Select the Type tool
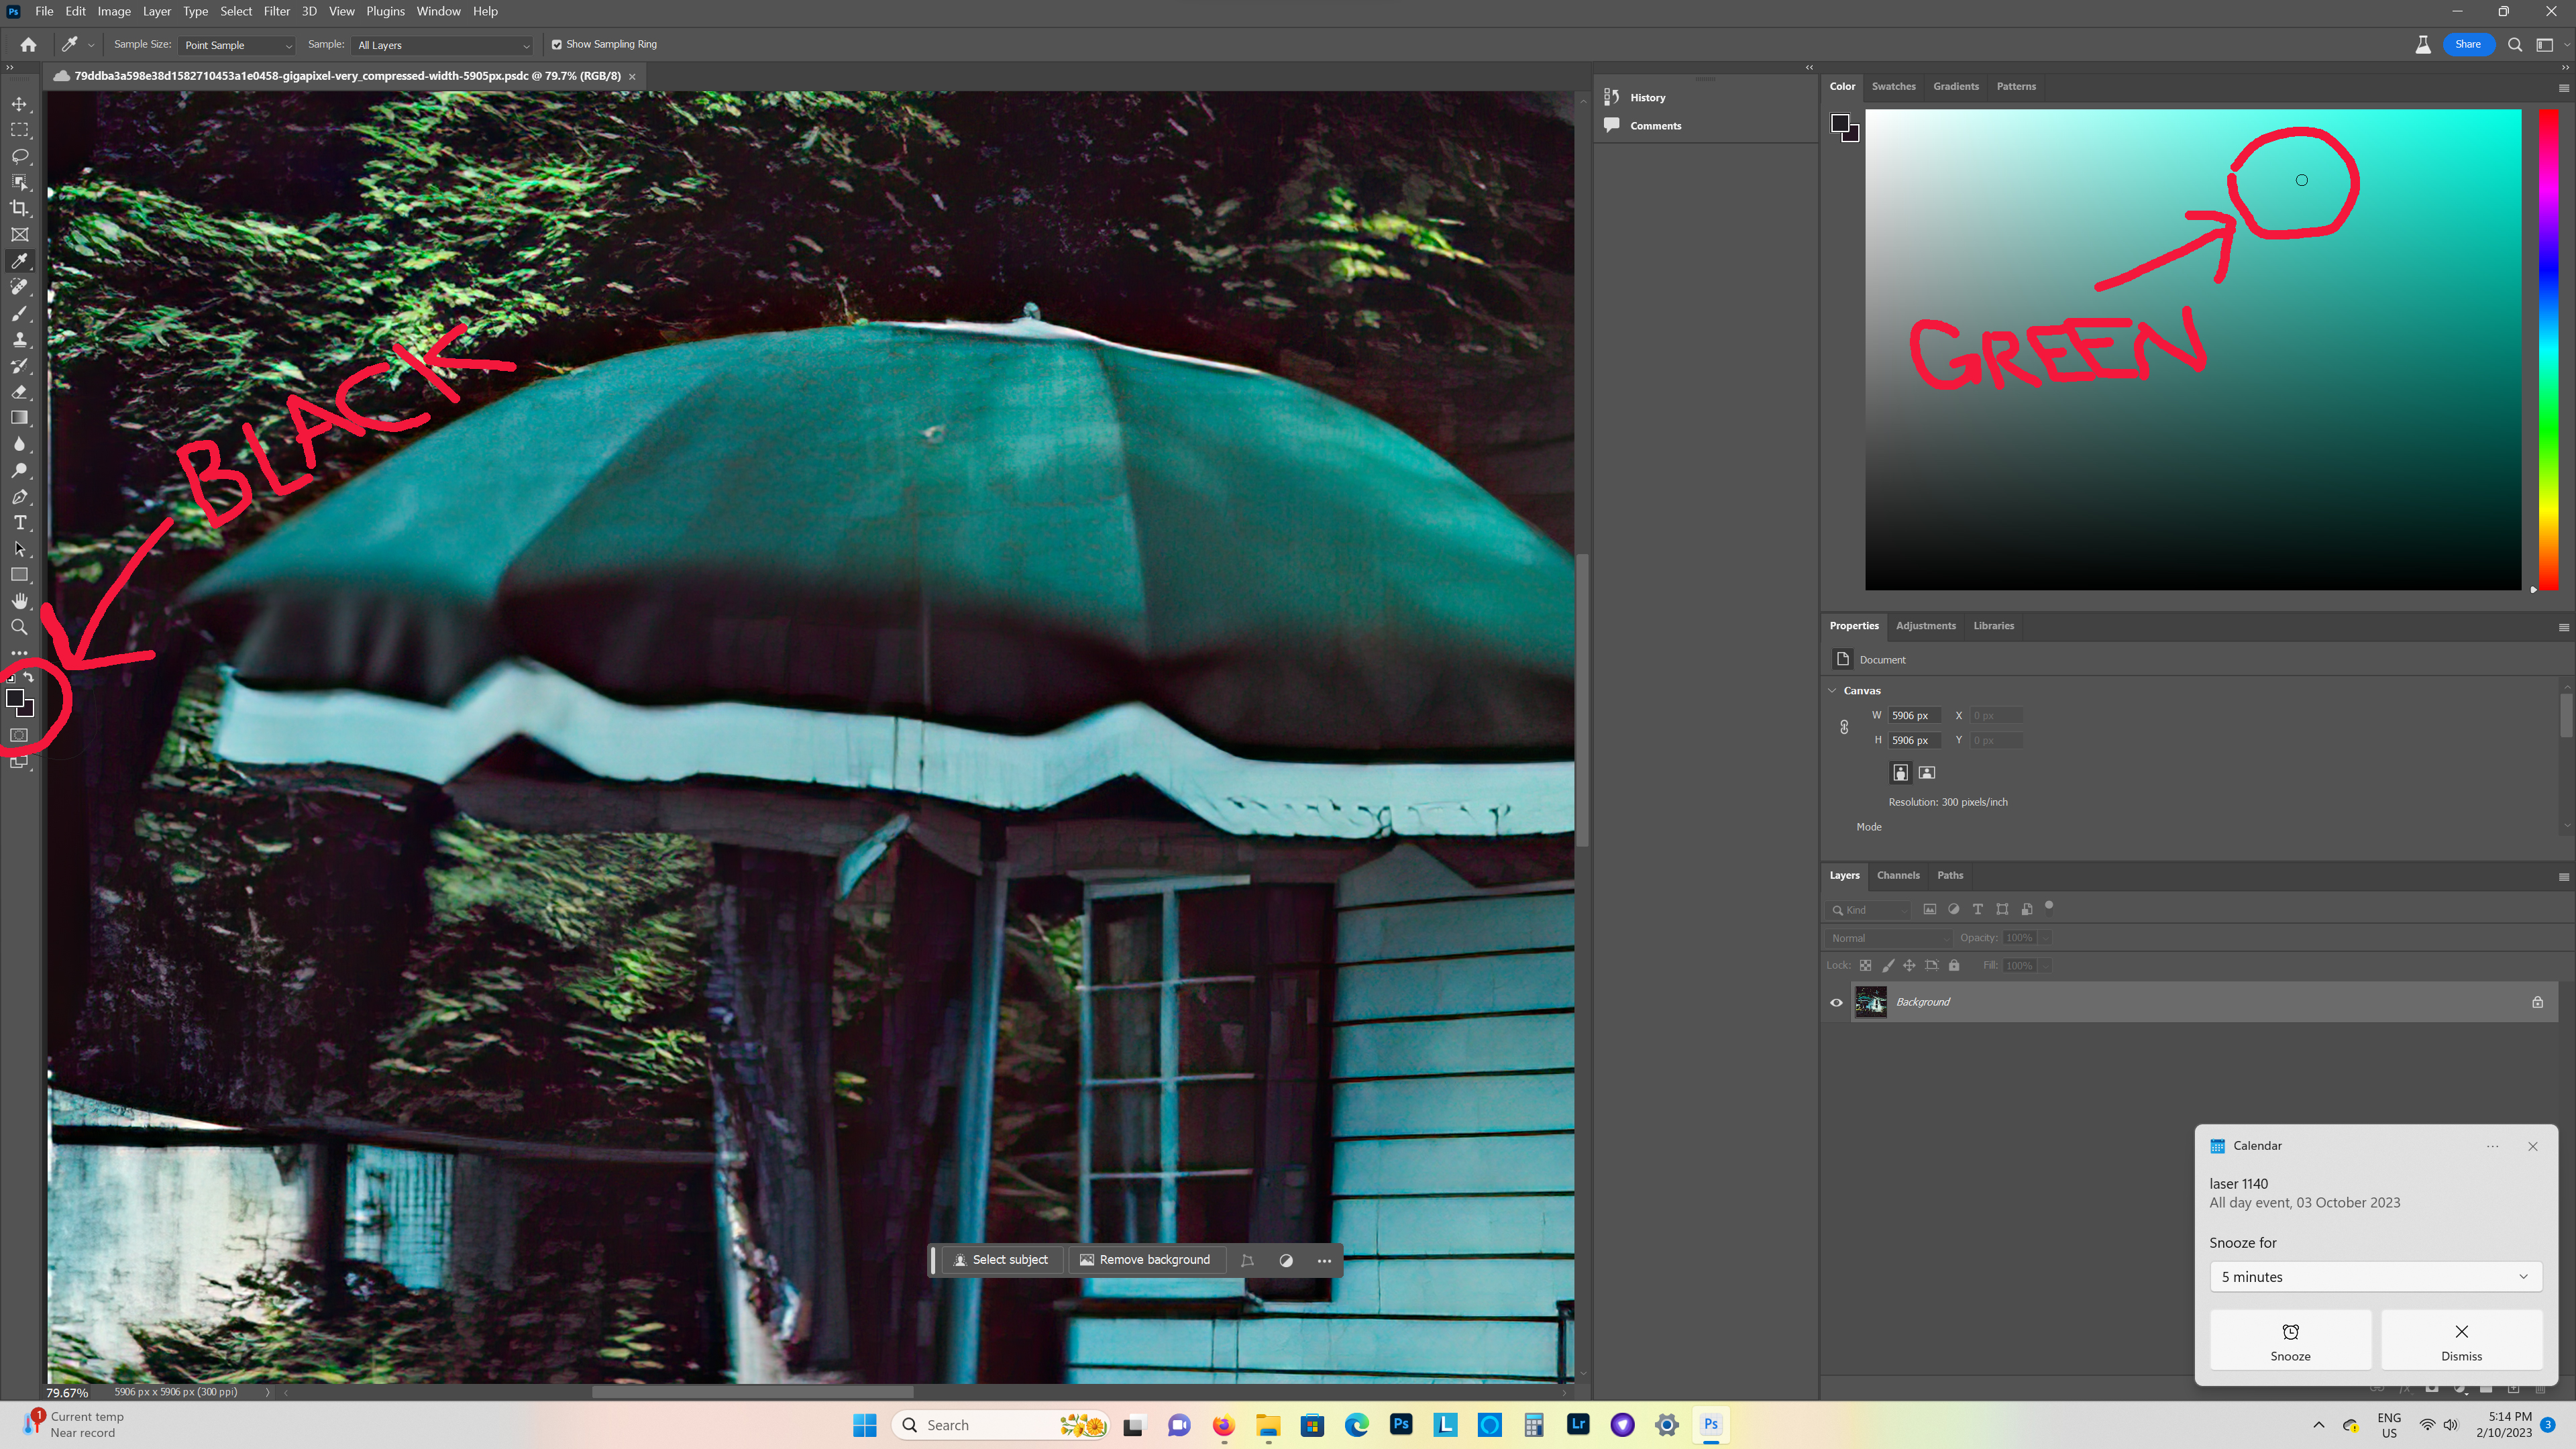This screenshot has width=2576, height=1449. point(20,521)
